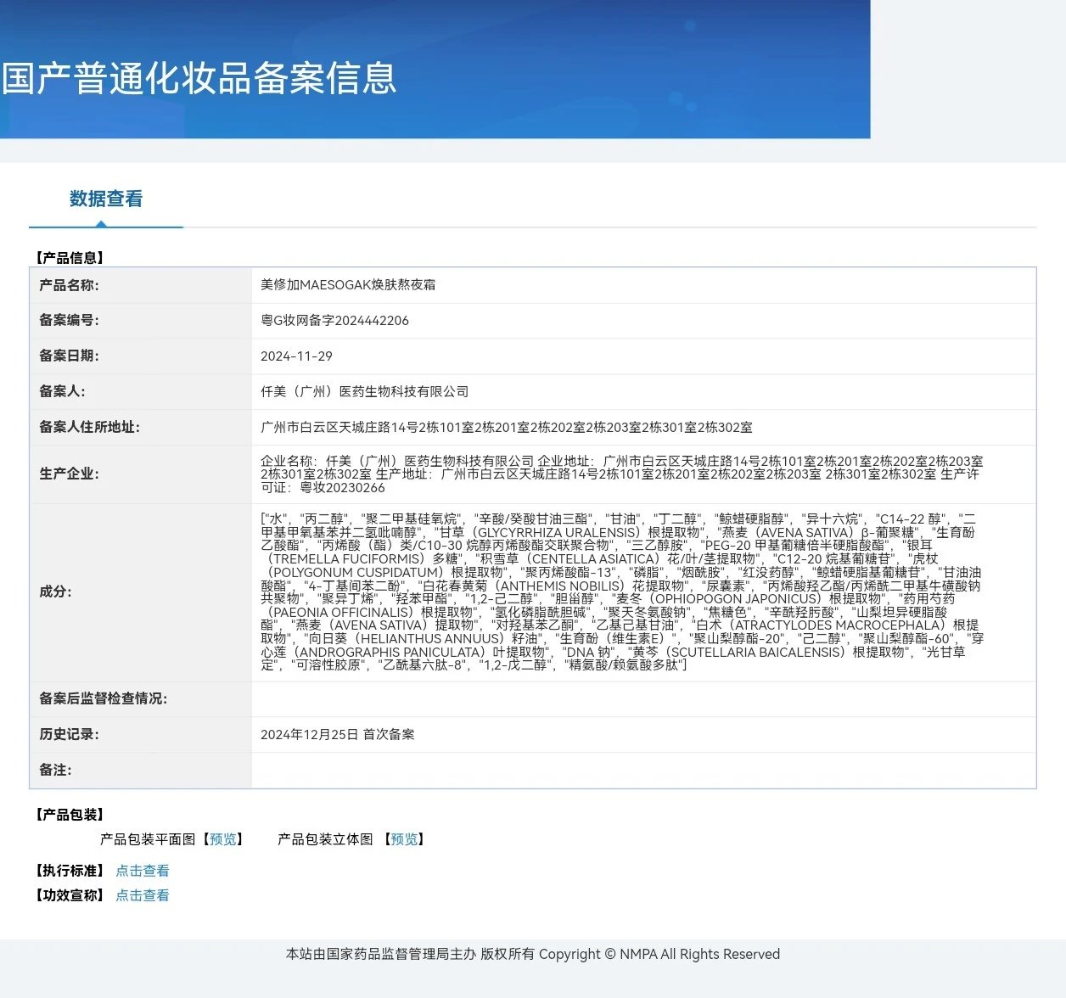The width and height of the screenshot is (1066, 998).
Task: Select the 备案人住所地址: row label
Action: [x=89, y=428]
